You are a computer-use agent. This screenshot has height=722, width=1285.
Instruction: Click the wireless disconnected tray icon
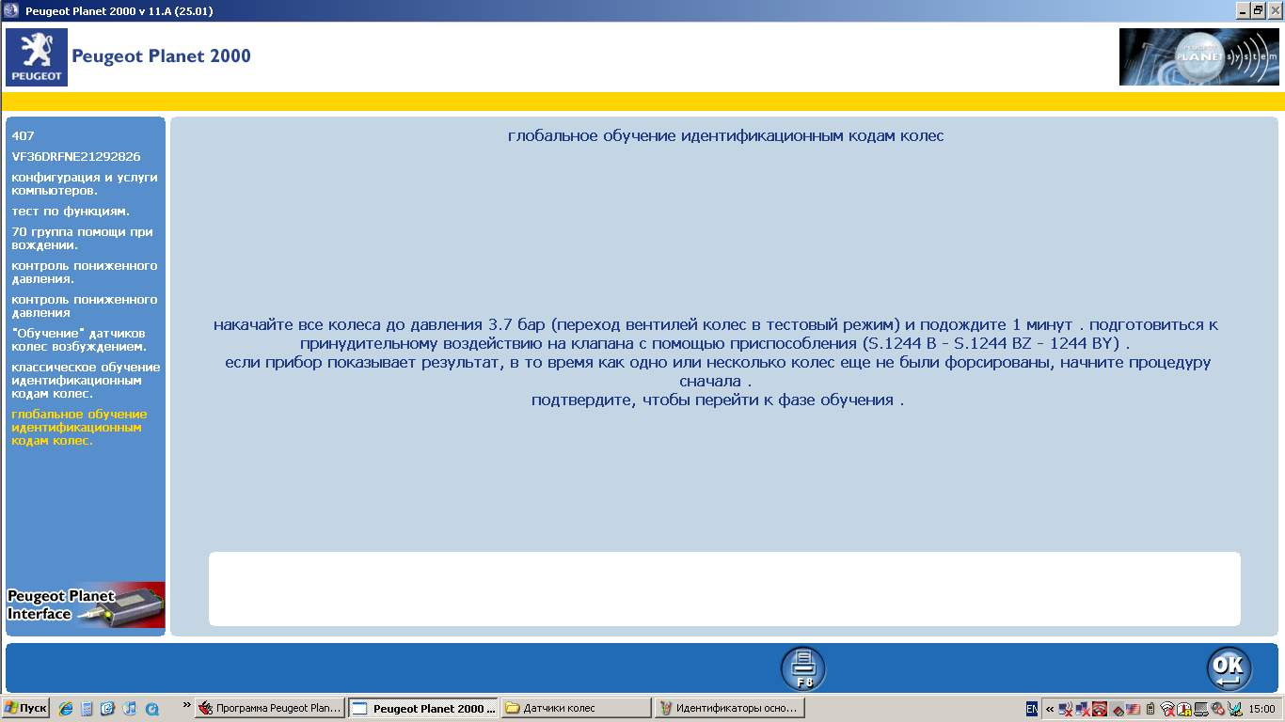(1167, 710)
